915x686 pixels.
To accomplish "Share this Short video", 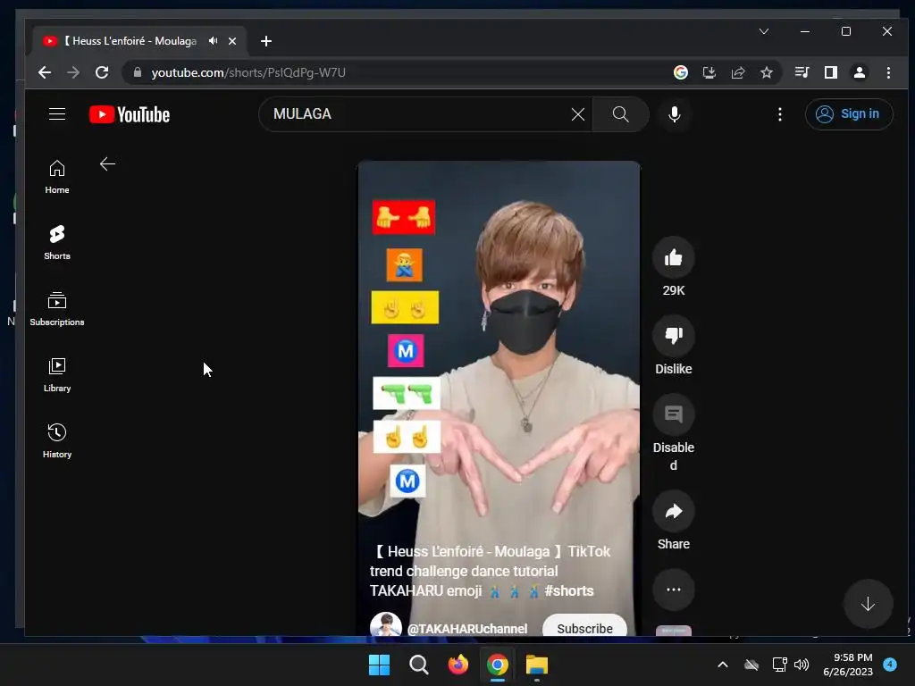I will (x=674, y=511).
